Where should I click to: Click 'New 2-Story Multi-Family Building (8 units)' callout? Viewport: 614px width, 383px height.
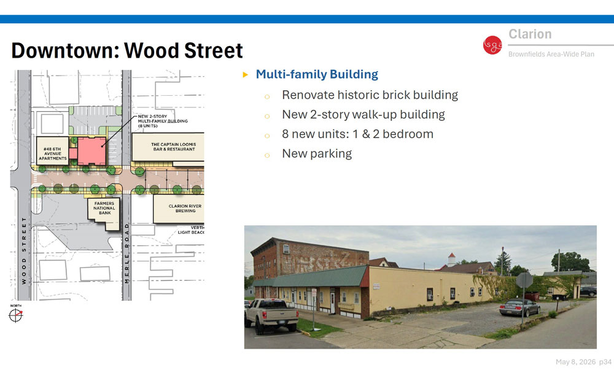[163, 121]
